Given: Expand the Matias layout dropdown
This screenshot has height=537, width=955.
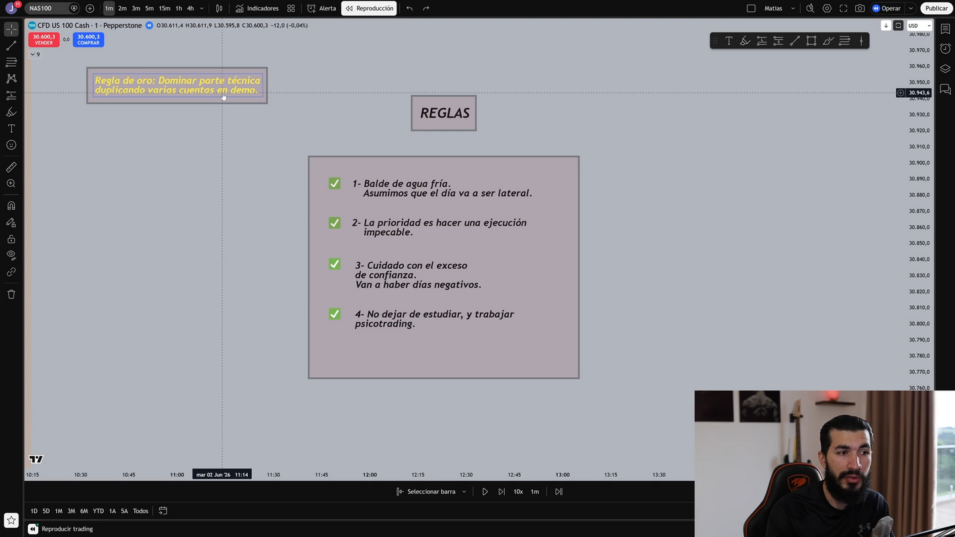Looking at the screenshot, I should [x=793, y=9].
